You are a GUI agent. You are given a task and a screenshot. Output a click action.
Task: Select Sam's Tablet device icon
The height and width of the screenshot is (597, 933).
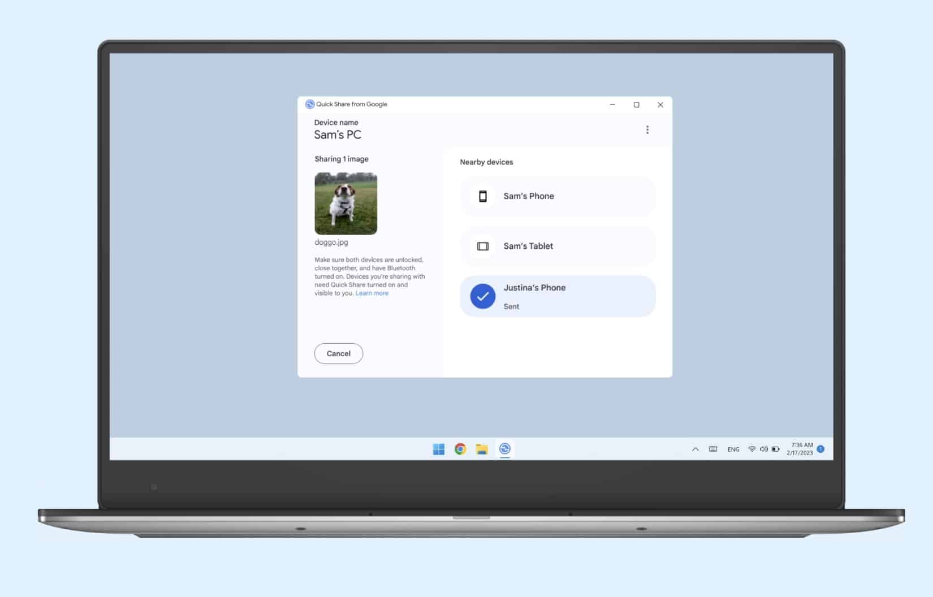[482, 246]
